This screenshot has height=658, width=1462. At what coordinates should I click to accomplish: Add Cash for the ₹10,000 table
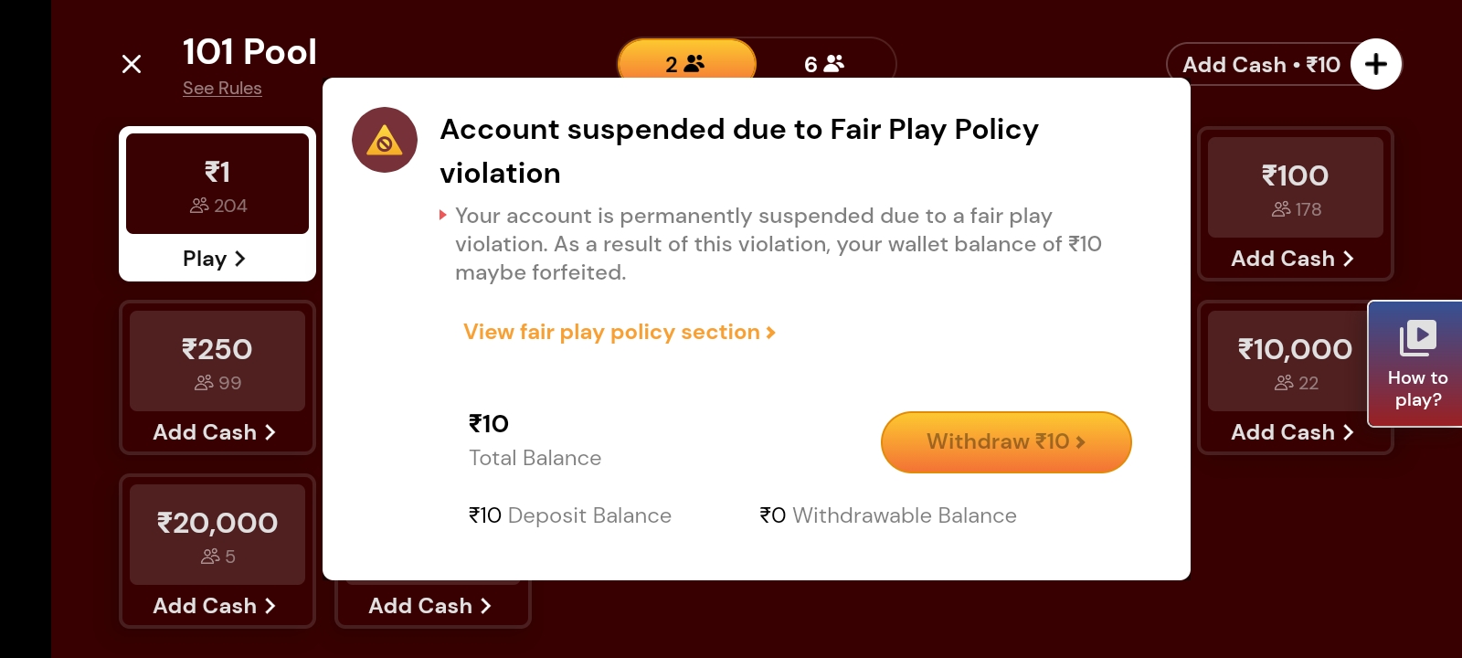1293,432
